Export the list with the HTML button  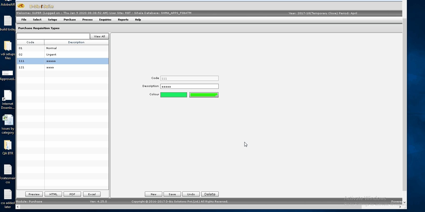(x=53, y=194)
